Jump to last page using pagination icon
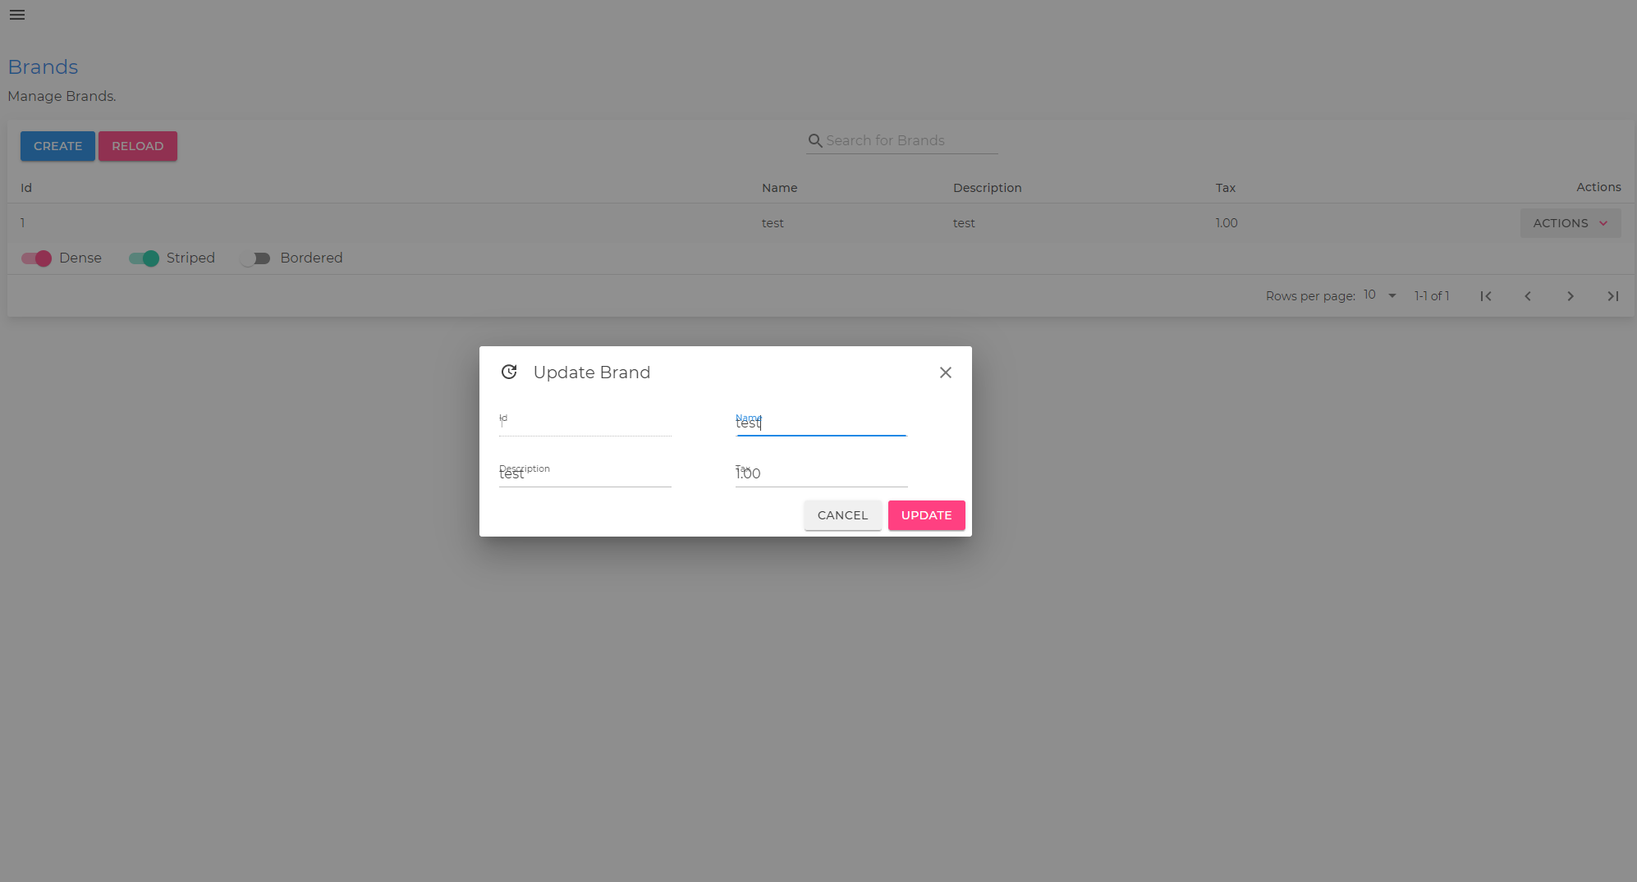 1612,295
